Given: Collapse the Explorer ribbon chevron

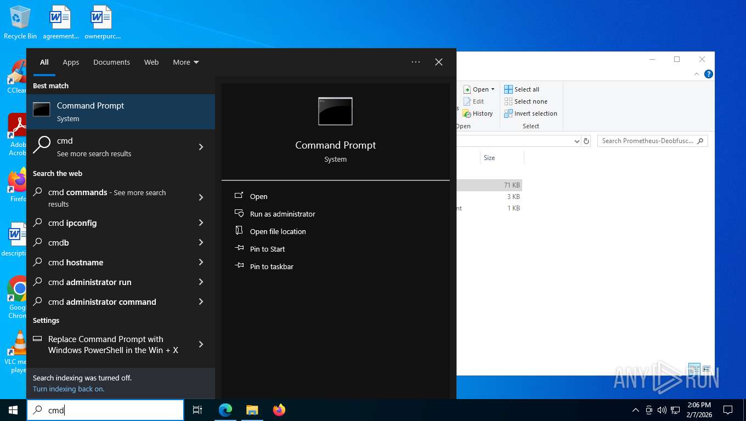Looking at the screenshot, I should point(697,74).
